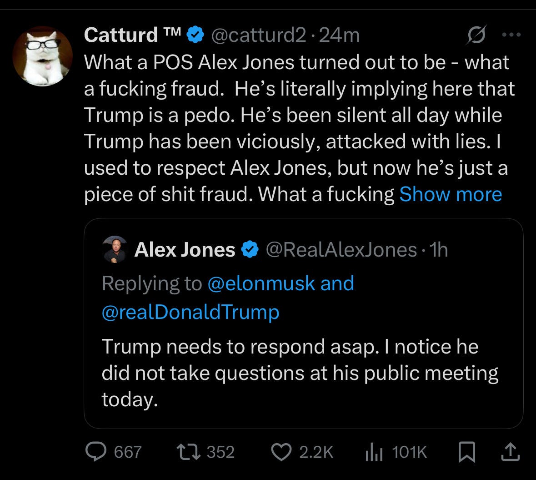Like the post via the heart icon
The height and width of the screenshot is (480, 536).
click(x=281, y=452)
